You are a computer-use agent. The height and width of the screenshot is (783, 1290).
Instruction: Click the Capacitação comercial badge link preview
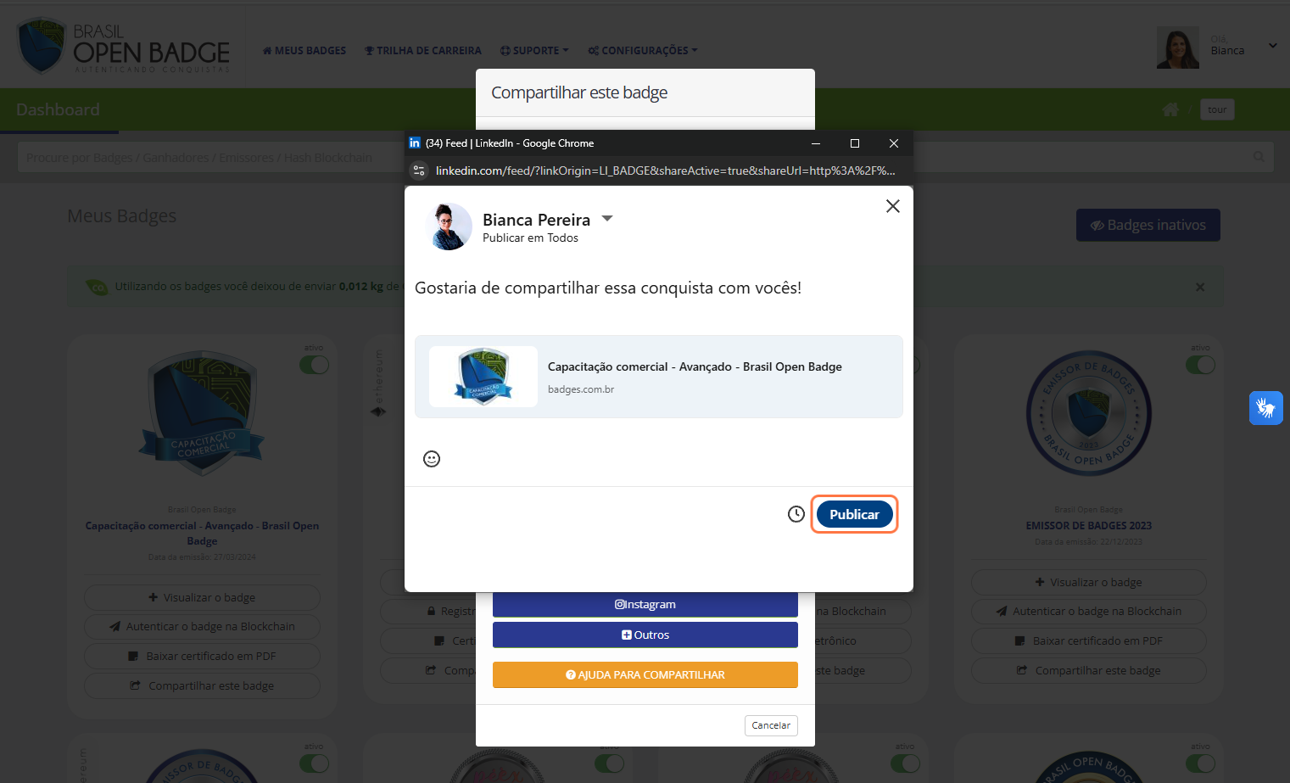click(x=659, y=377)
